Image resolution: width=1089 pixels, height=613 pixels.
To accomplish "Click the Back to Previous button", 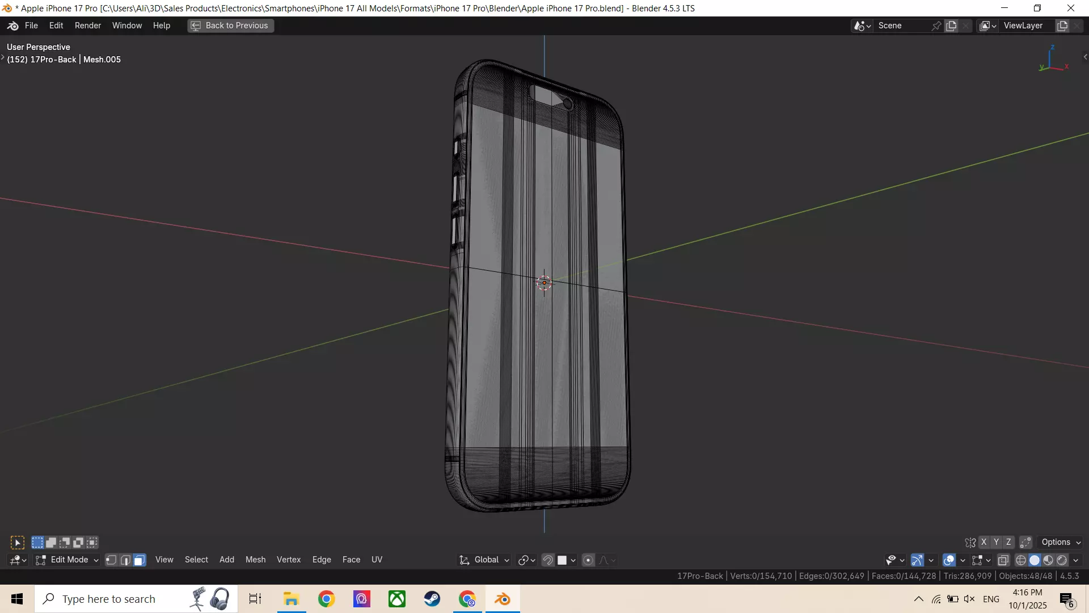I will click(231, 26).
